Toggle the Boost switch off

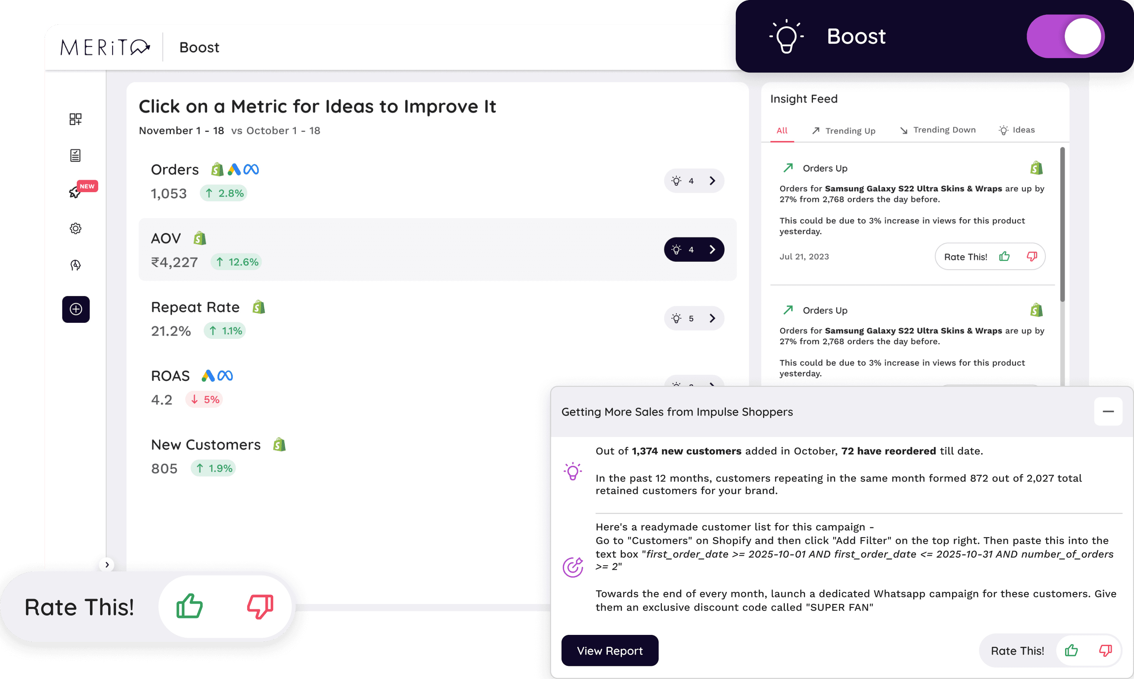point(1065,37)
